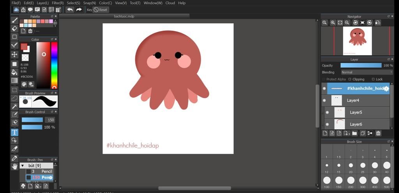Choose brush size 30 in Brush Size panel
Viewport: 399px width, 193px height.
pyautogui.click(x=374, y=167)
